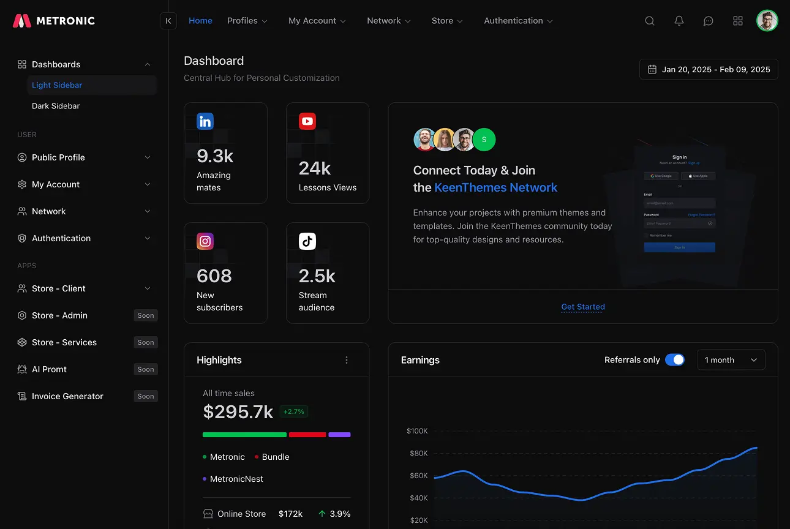The height and width of the screenshot is (529, 790).
Task: Open the Authentication top menu dropdown
Action: pyautogui.click(x=519, y=21)
